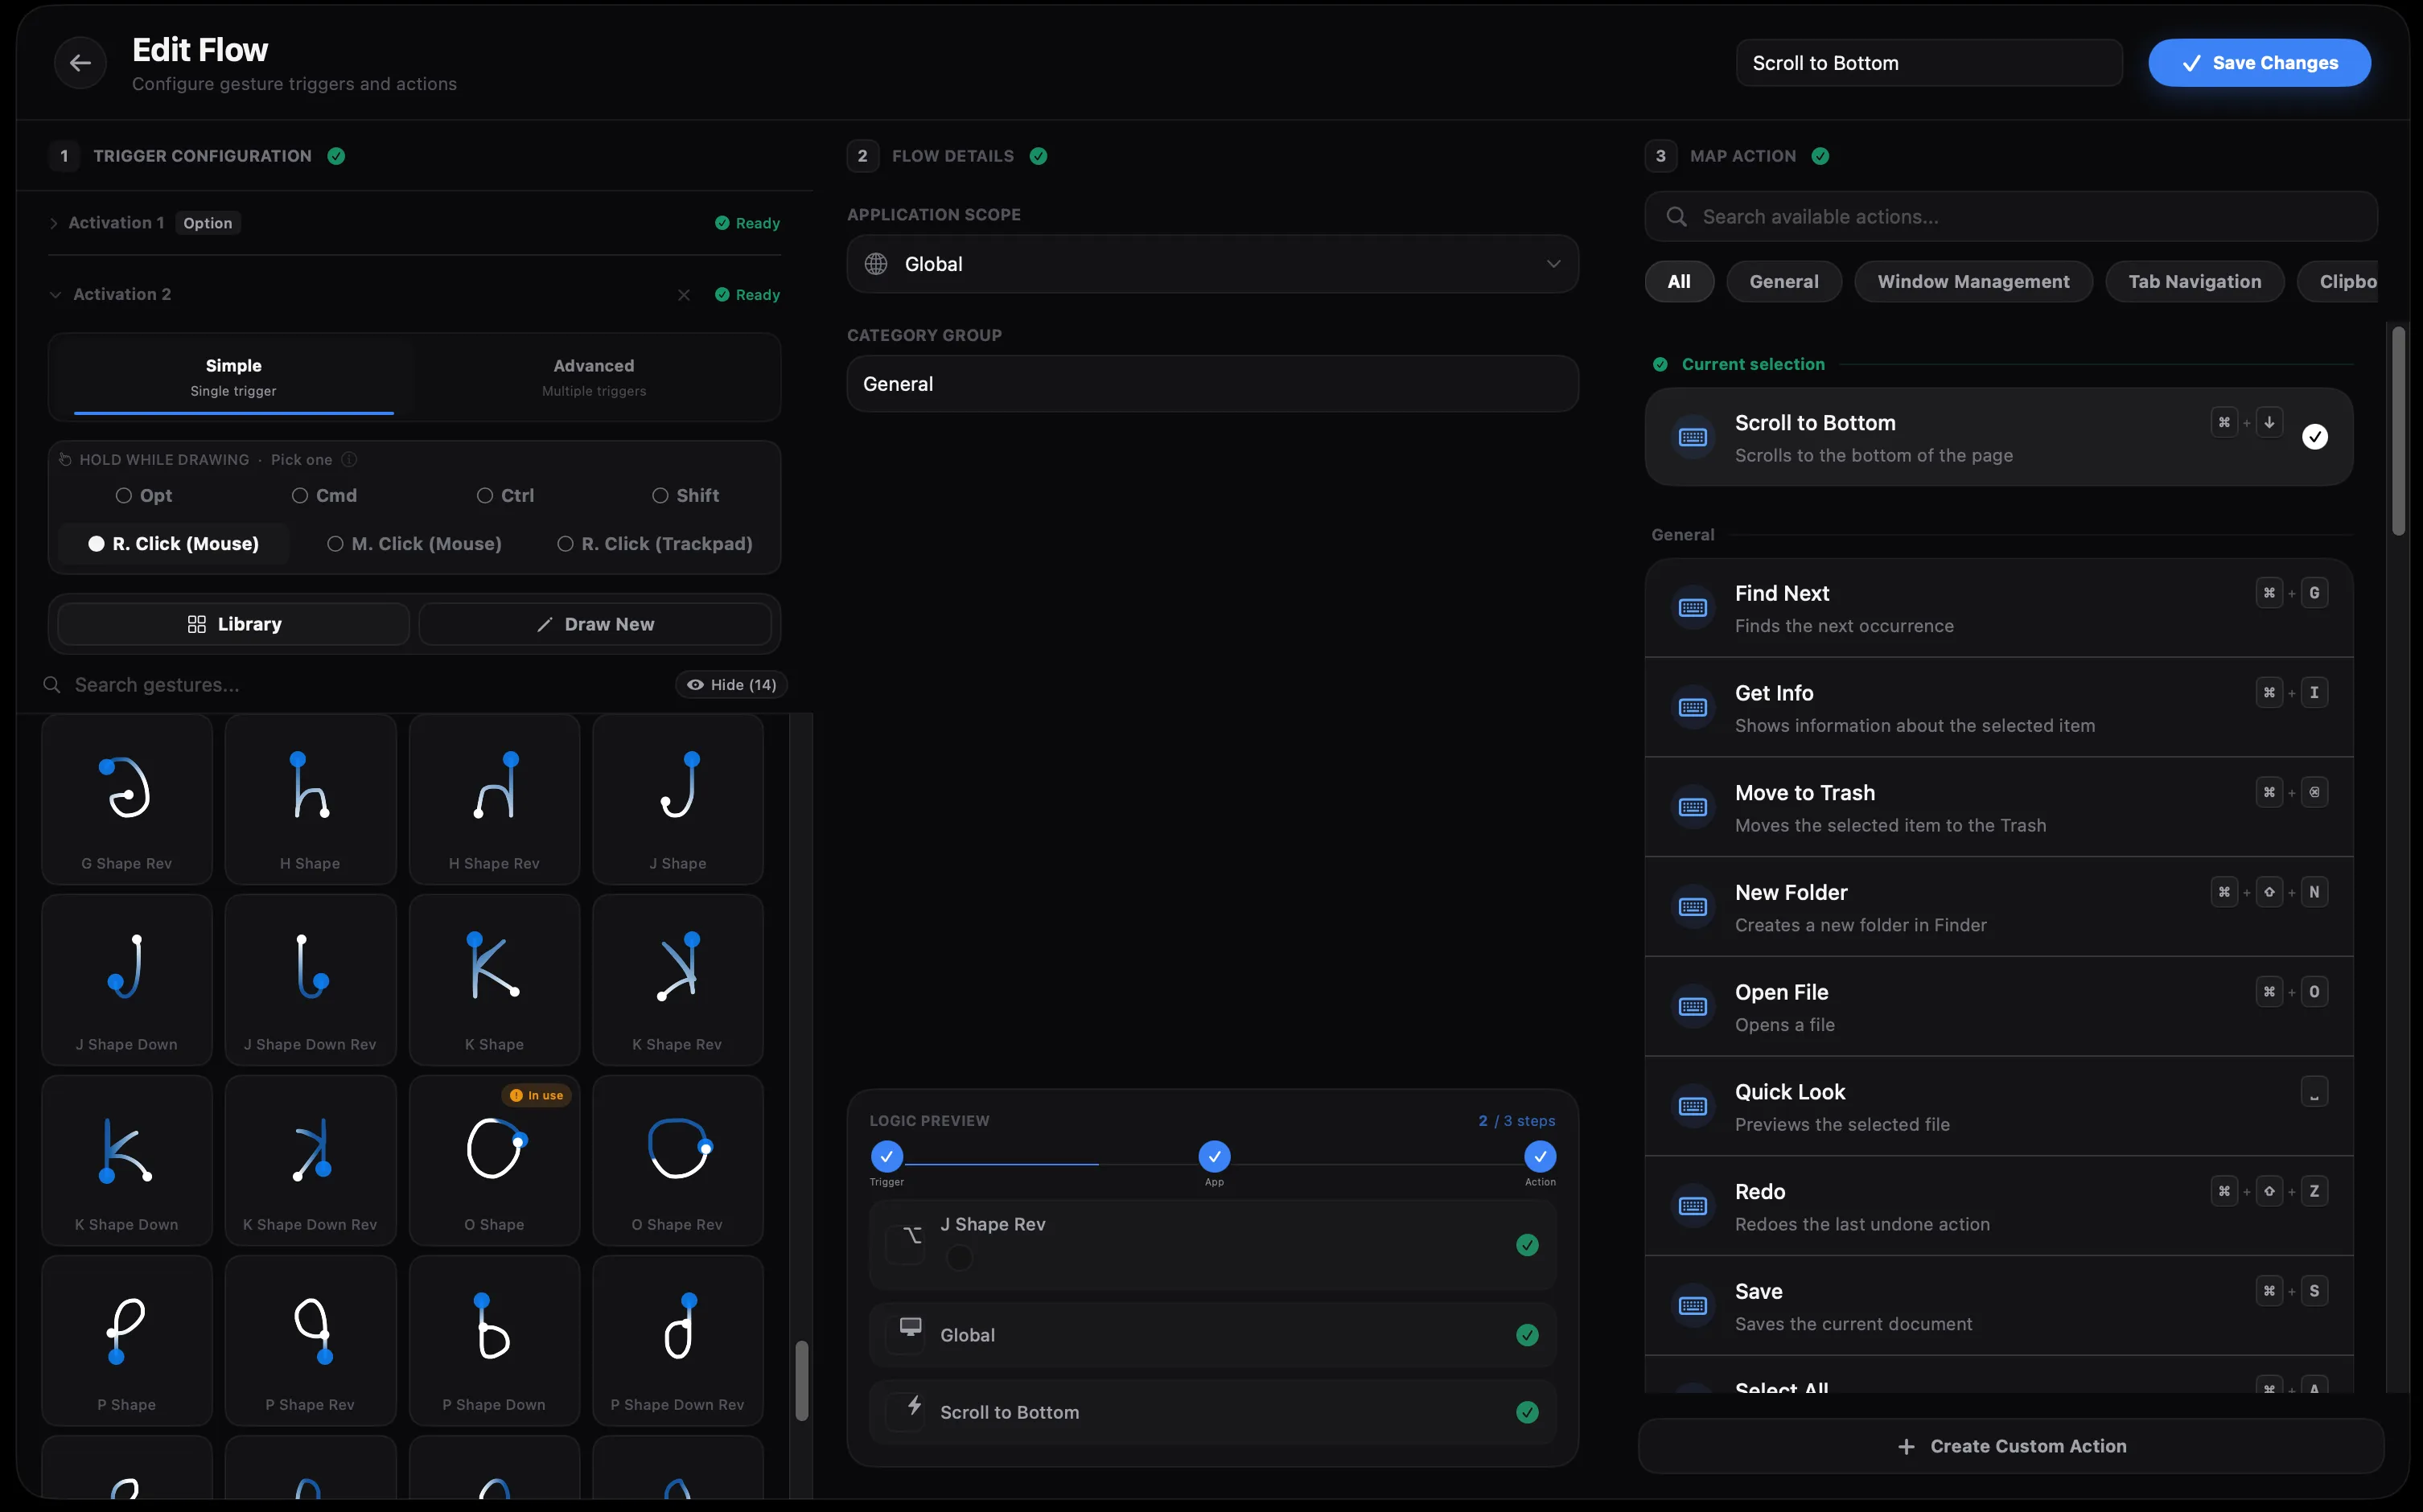
Task: Click the magnifier icon in actions search
Action: click(x=1677, y=217)
